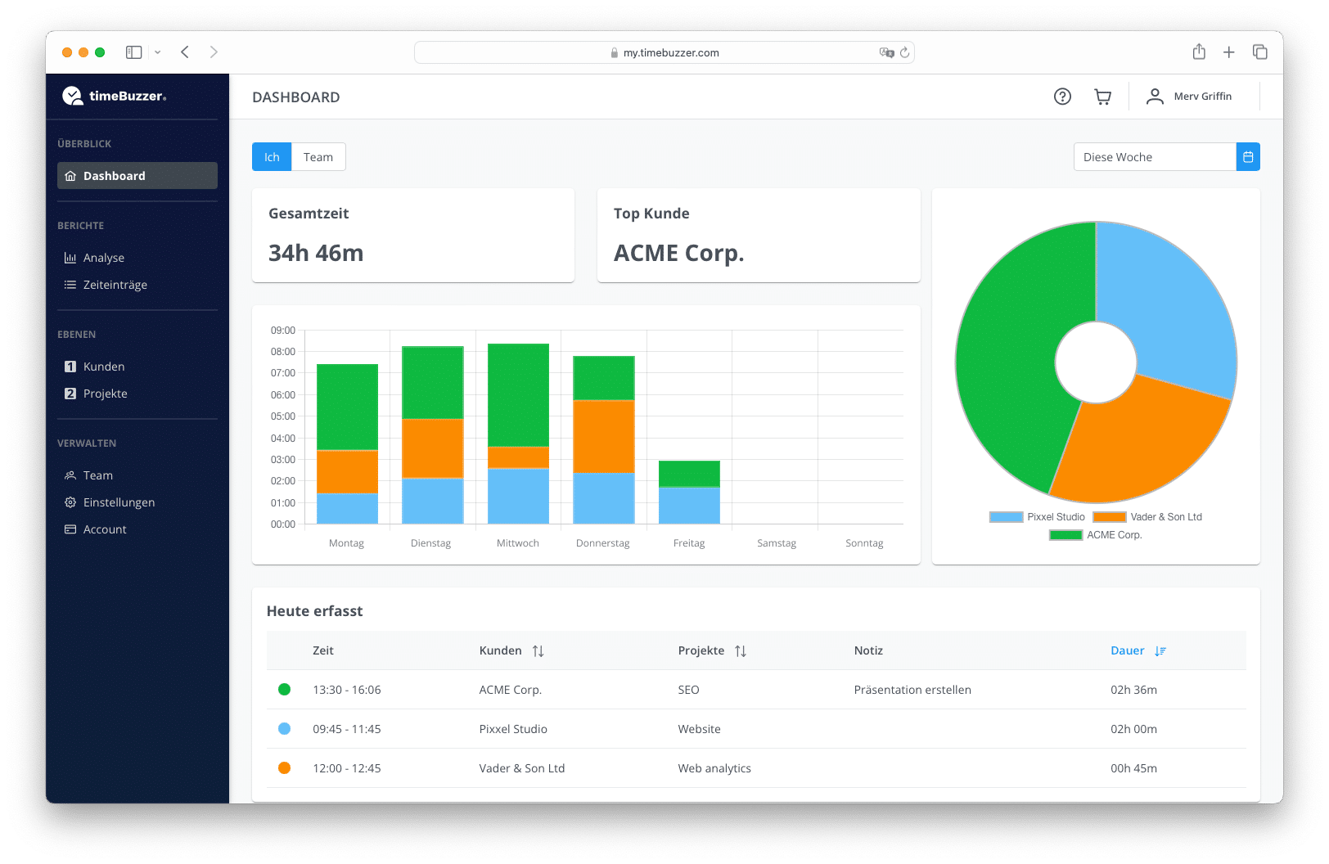This screenshot has width=1329, height=864.
Task: Click the calendar icon next to Diese Woche
Action: pos(1247,157)
